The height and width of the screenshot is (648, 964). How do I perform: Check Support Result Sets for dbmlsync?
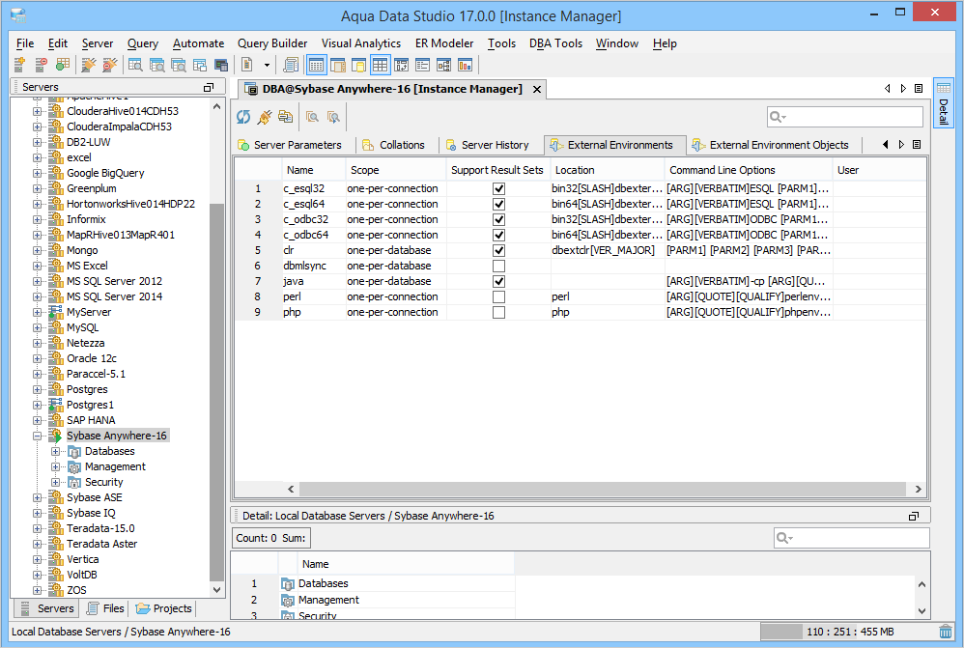pyautogui.click(x=498, y=266)
